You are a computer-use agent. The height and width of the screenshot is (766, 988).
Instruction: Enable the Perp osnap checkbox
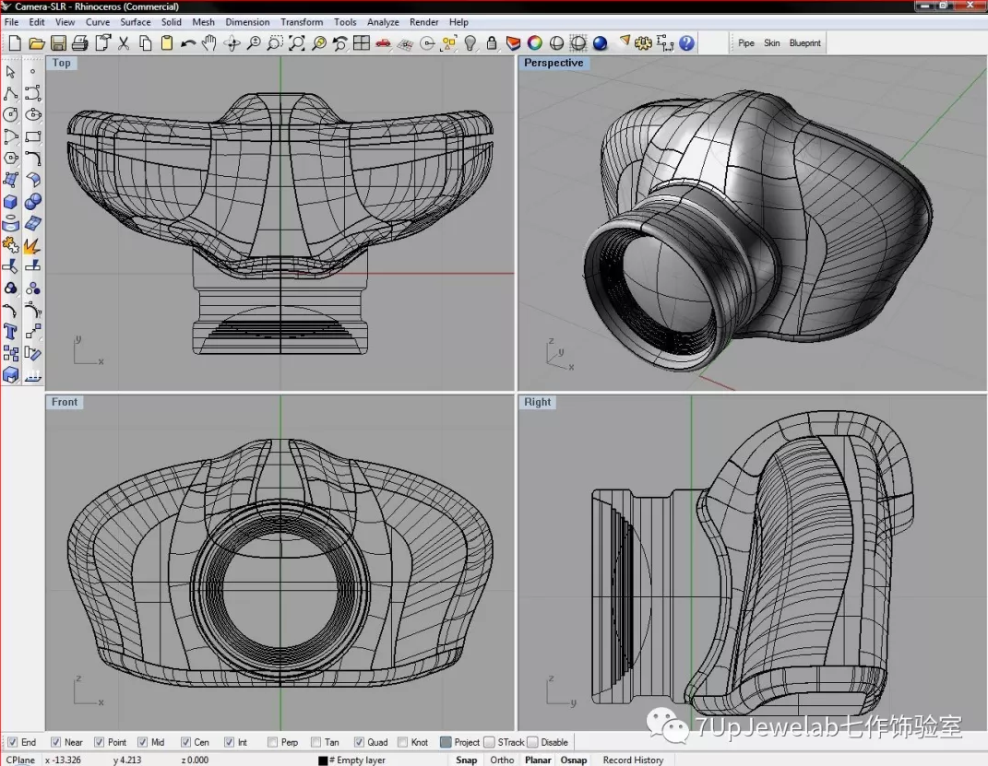pos(272,742)
